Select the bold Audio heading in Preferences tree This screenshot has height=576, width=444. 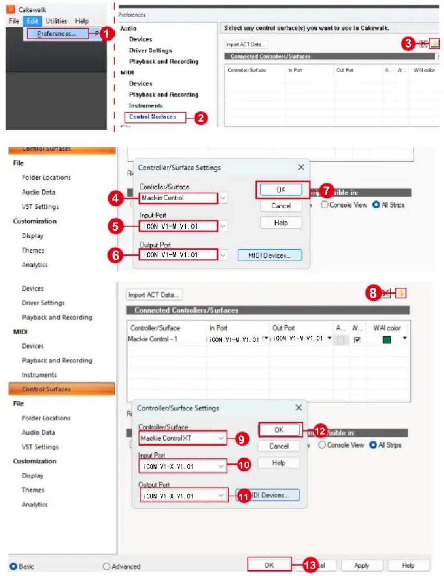(x=128, y=29)
